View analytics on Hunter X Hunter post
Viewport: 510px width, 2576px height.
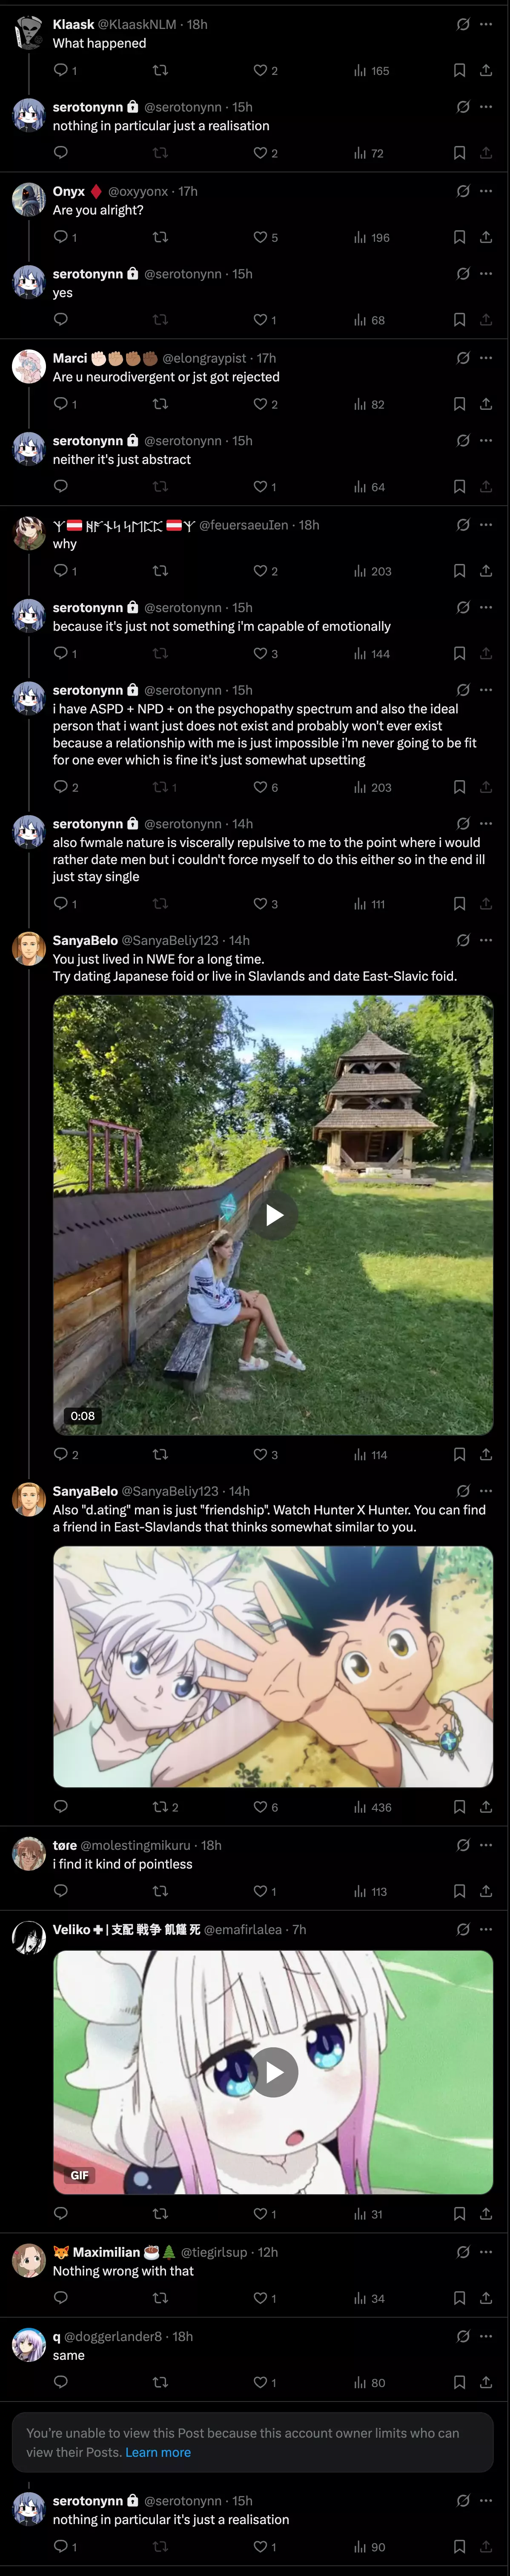[372, 1807]
